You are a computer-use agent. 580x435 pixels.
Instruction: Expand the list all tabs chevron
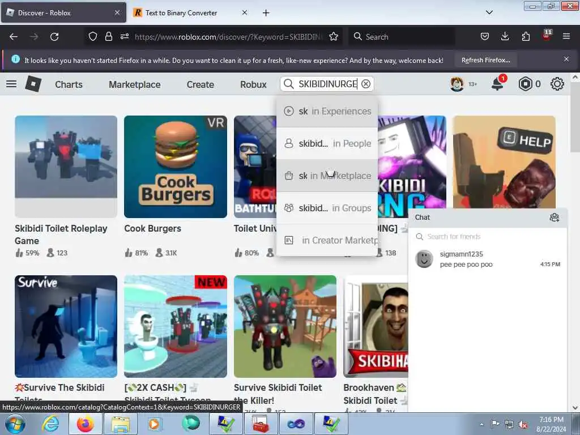tap(489, 12)
